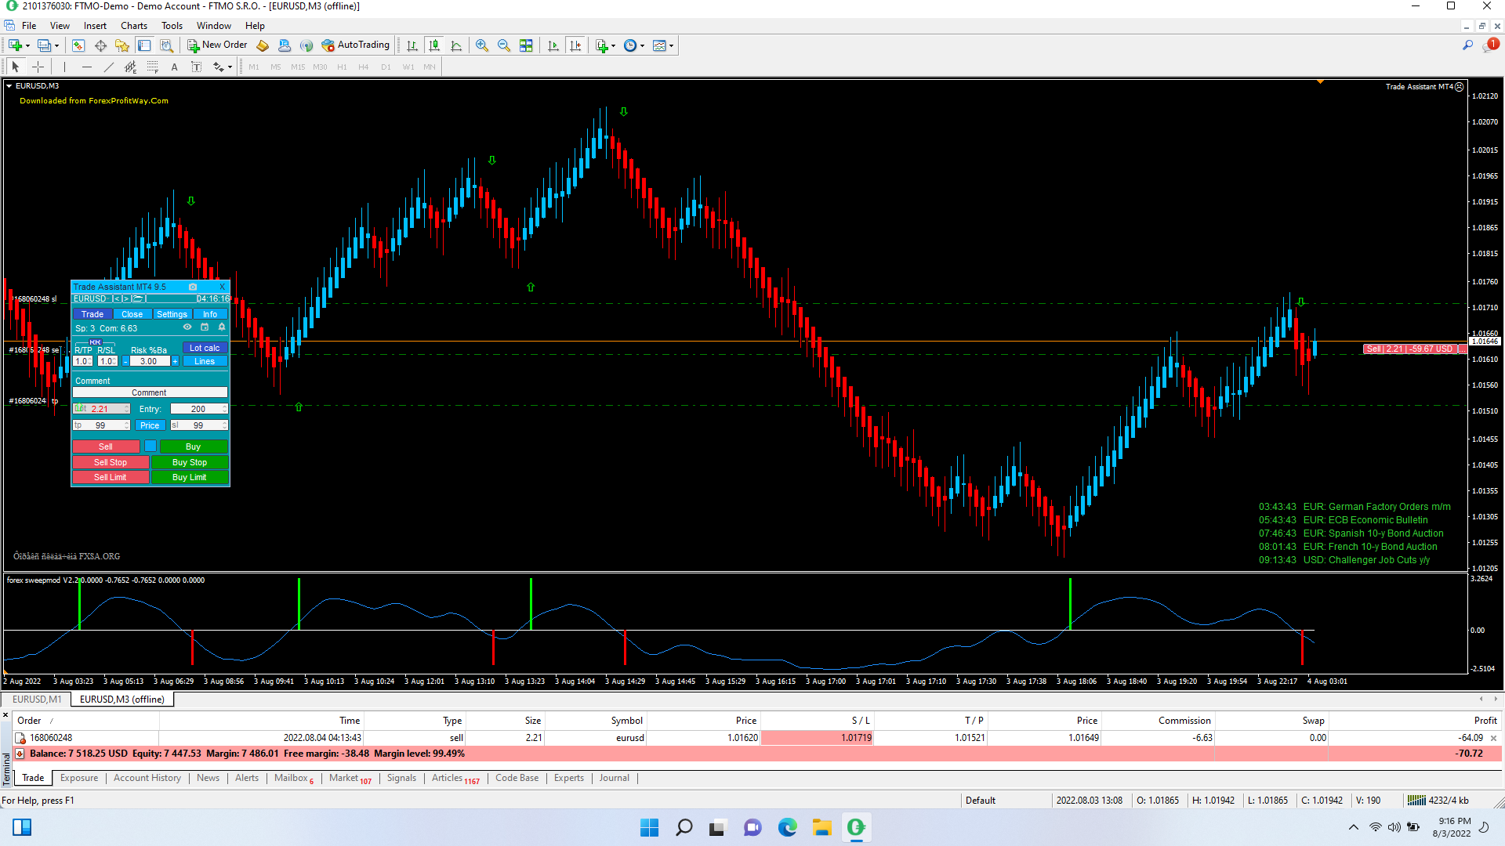The width and height of the screenshot is (1505, 846).
Task: Click the bell alert icon in Trade Assistant
Action: 222,327
